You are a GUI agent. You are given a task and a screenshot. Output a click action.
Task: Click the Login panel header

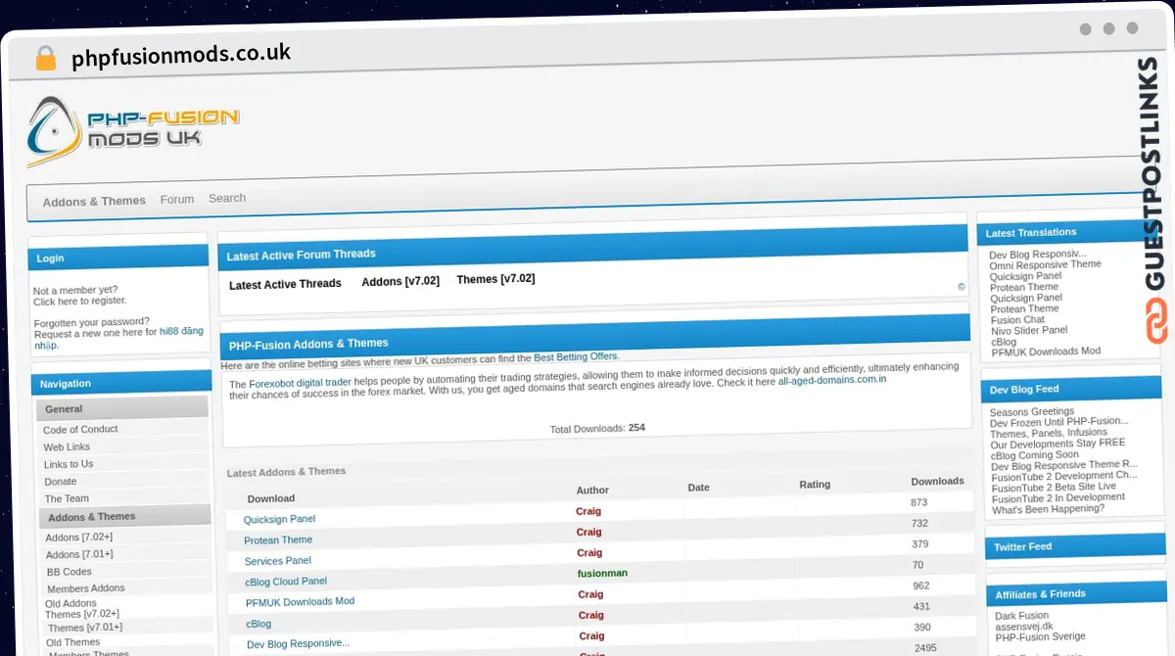click(x=117, y=257)
